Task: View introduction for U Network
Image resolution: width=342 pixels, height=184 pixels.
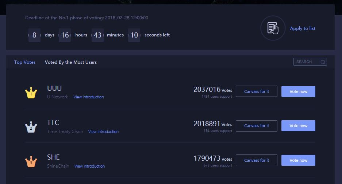Action: coord(89,97)
